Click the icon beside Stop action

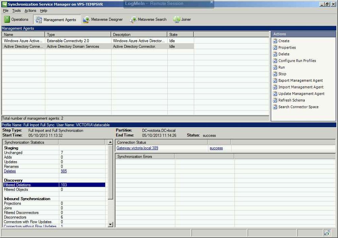(x=275, y=74)
